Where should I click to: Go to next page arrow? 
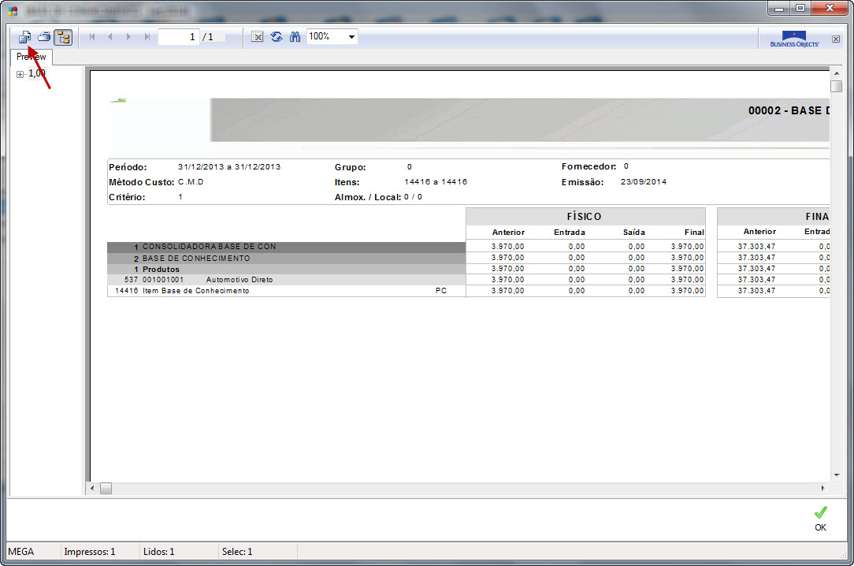tap(128, 37)
